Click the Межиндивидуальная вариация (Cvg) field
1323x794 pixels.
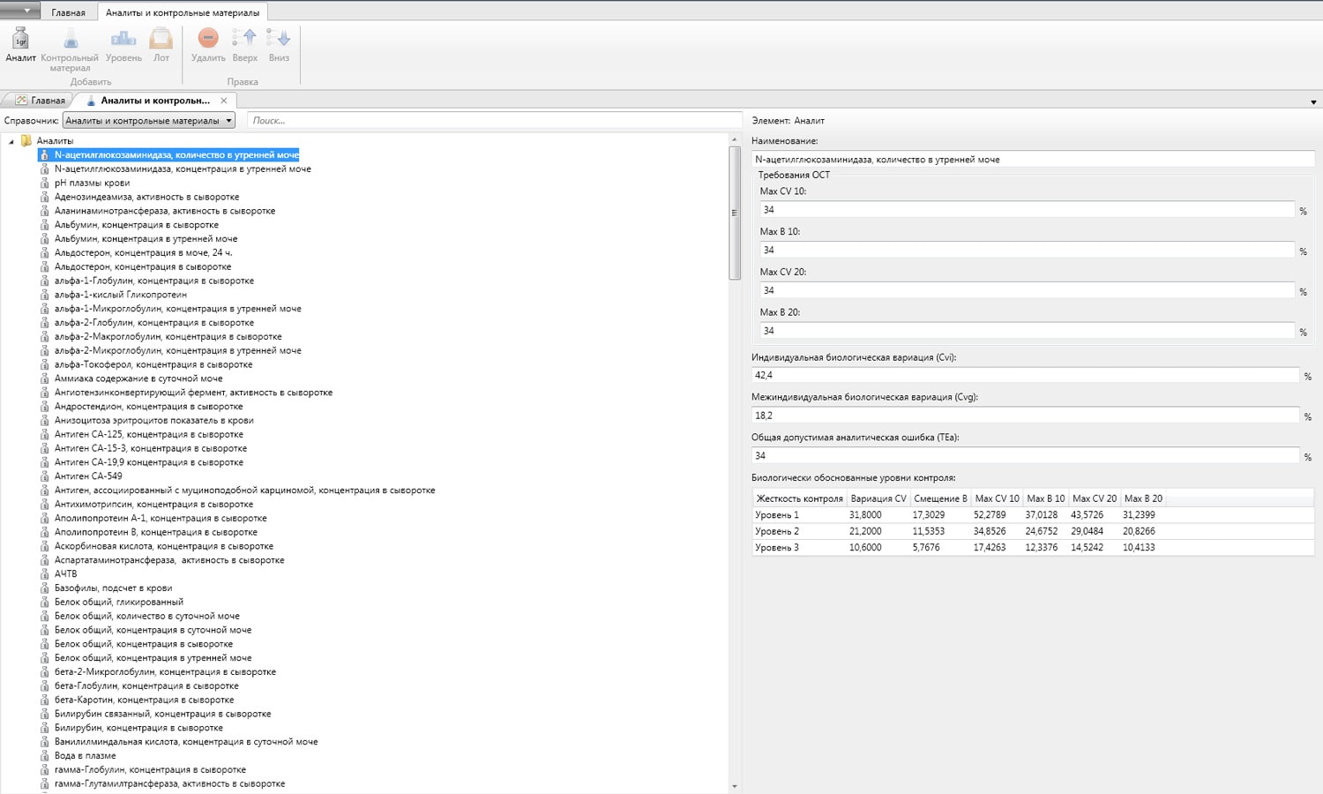click(1025, 416)
